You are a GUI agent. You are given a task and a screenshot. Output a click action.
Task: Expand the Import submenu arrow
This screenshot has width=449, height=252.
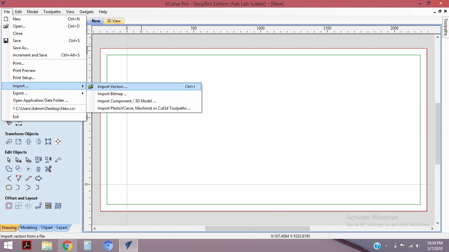(x=83, y=86)
